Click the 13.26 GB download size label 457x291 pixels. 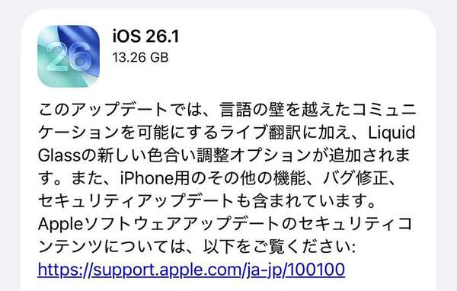[140, 57]
